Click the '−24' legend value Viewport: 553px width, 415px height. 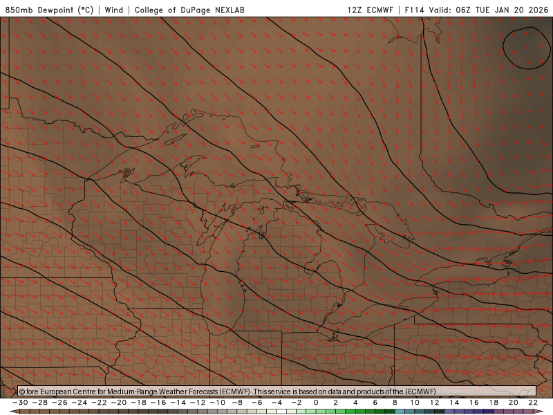click(79, 403)
